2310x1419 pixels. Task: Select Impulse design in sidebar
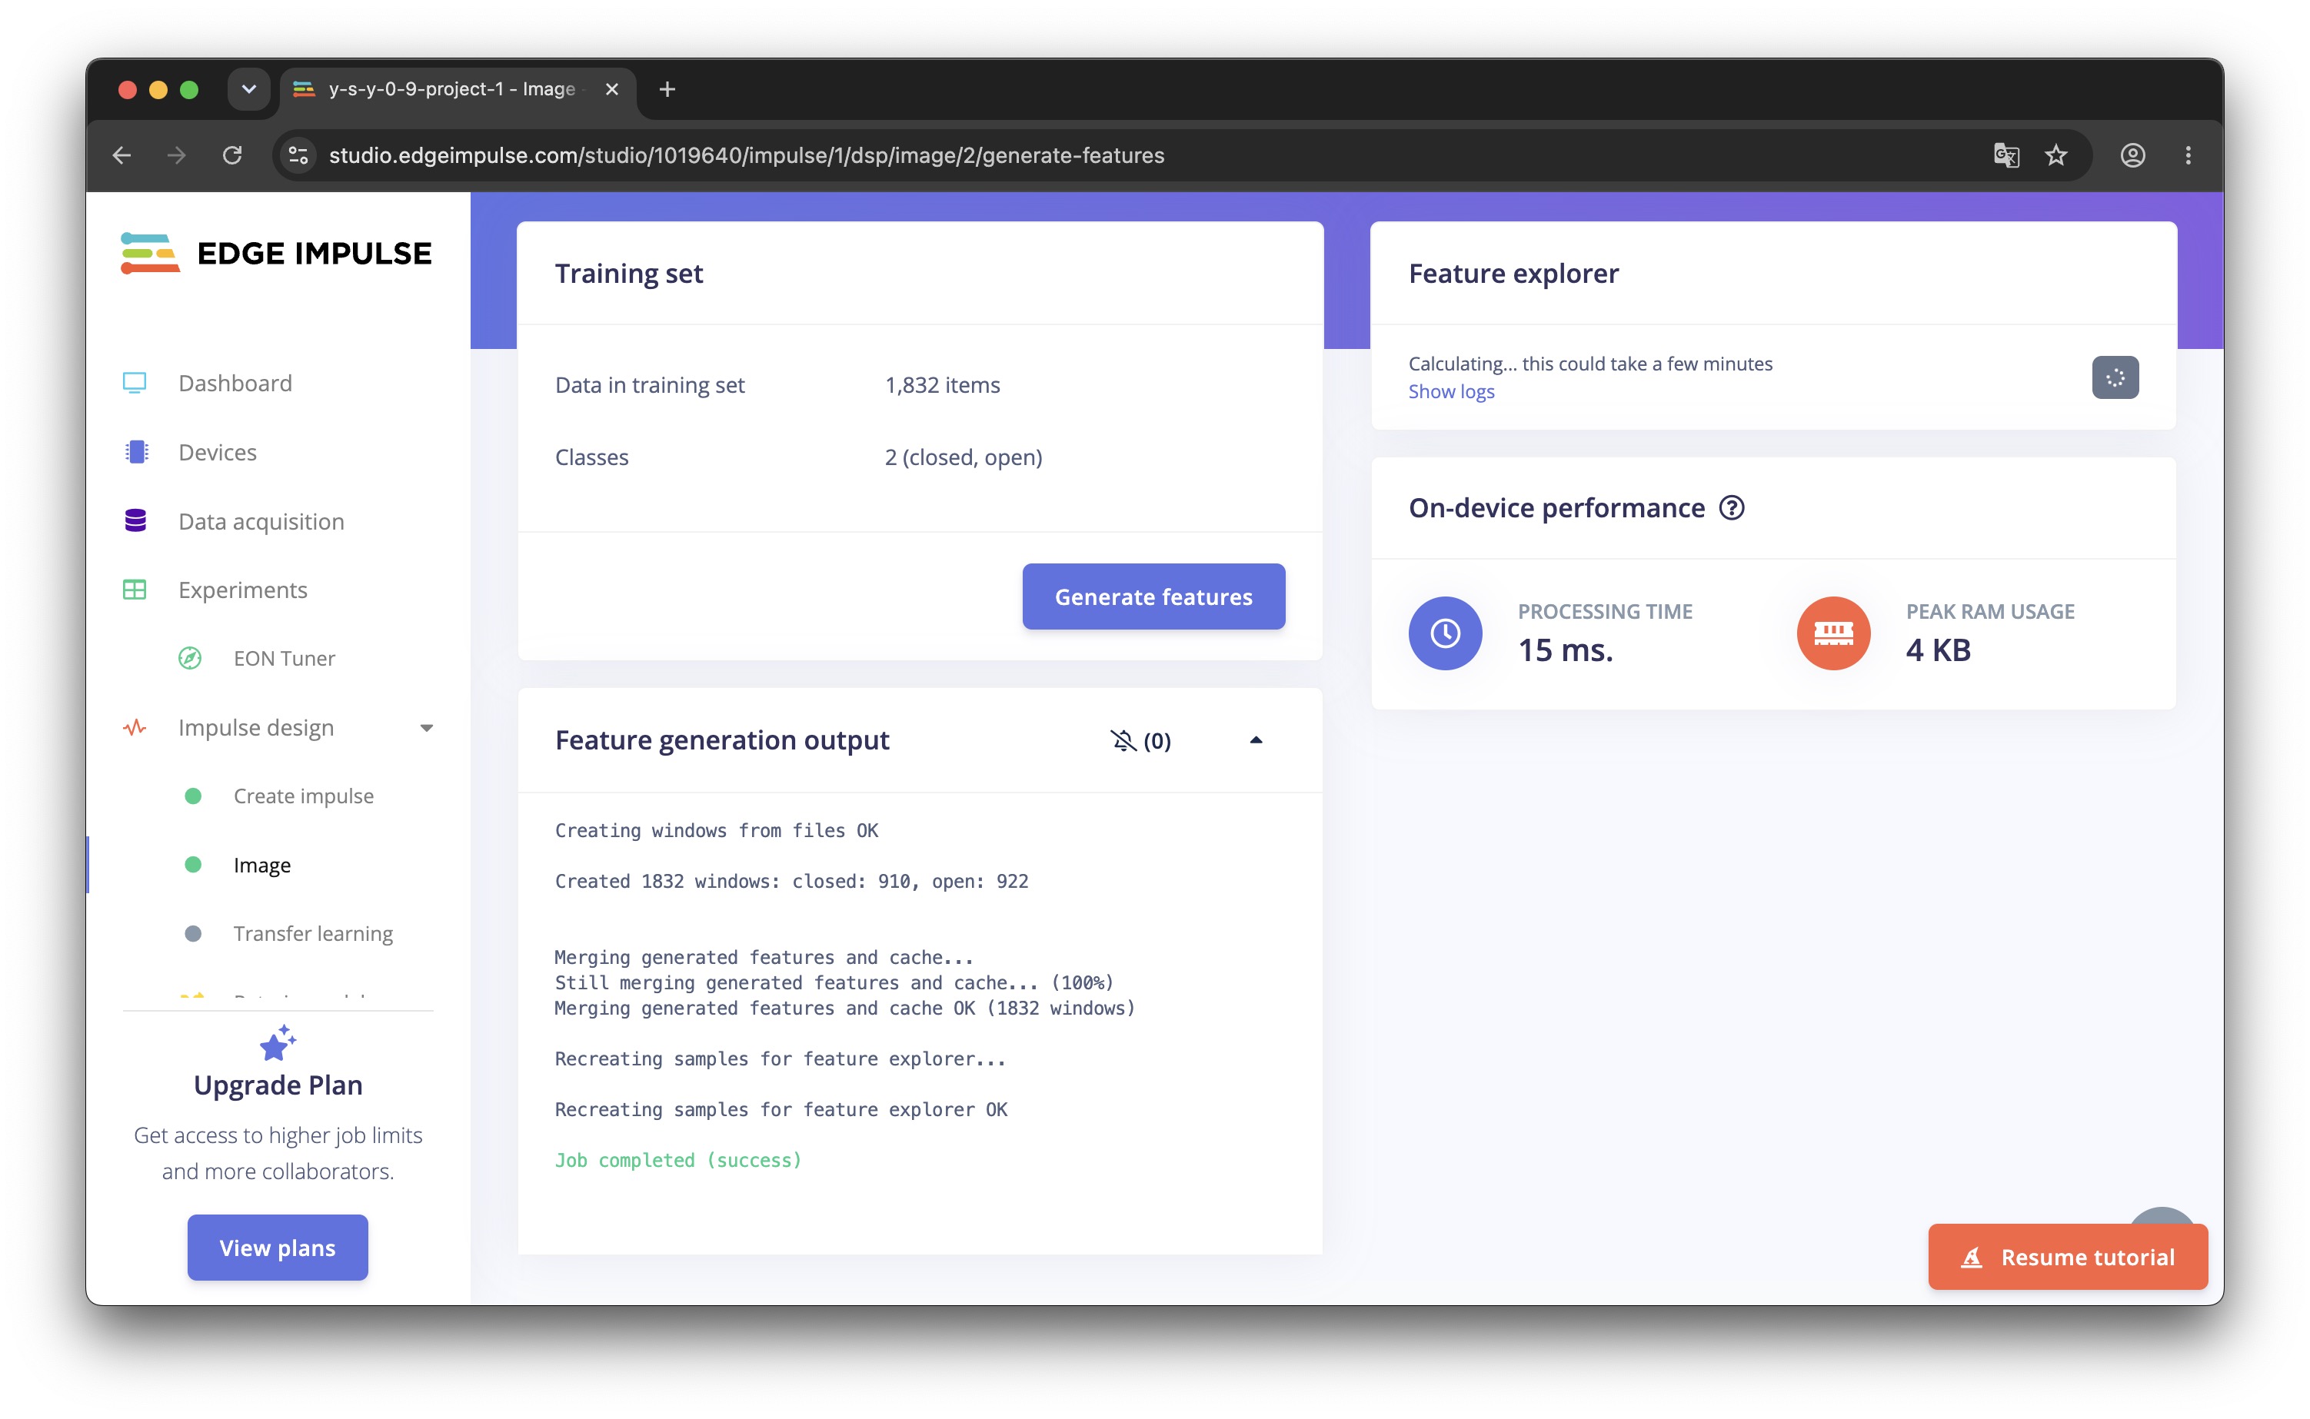coord(256,727)
